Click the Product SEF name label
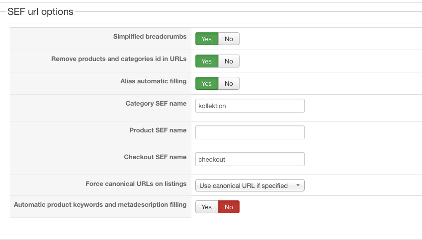 pyautogui.click(x=158, y=130)
